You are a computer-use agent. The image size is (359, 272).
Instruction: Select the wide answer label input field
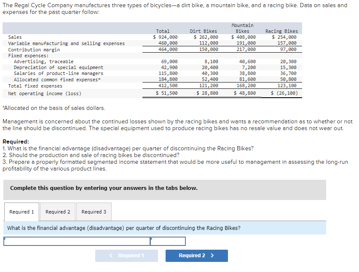click(77, 241)
